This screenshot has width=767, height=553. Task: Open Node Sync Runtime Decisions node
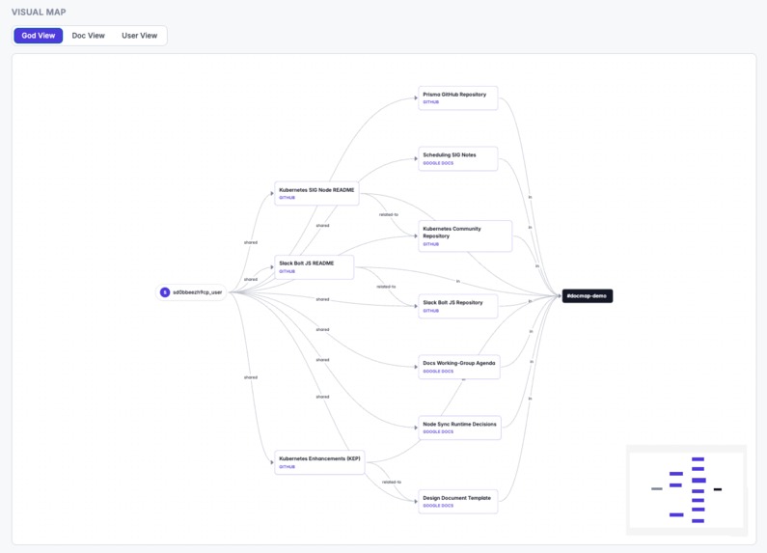[459, 428]
